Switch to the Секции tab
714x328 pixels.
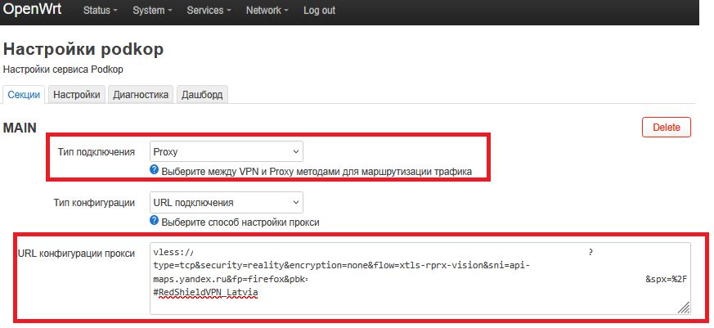pyautogui.click(x=24, y=95)
